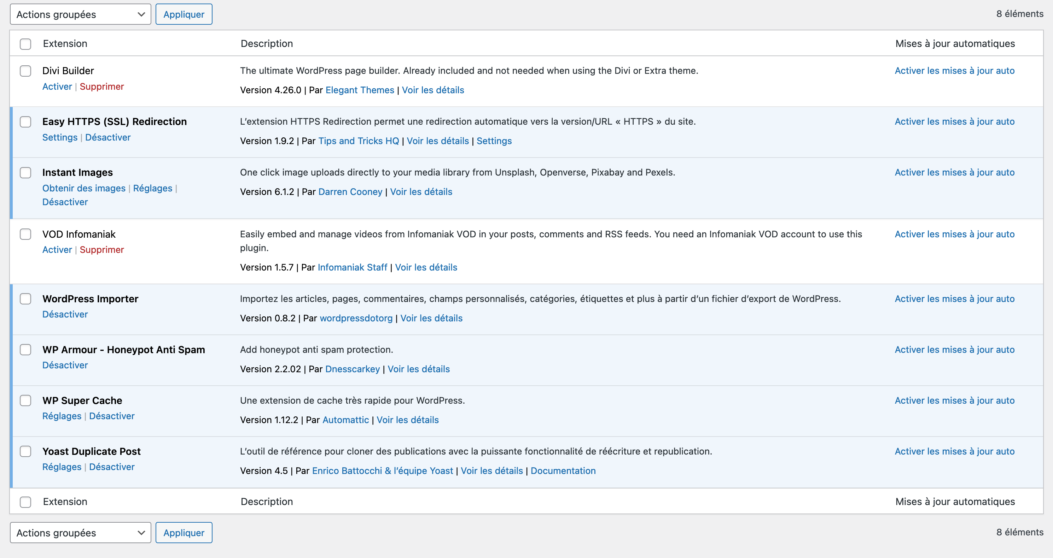Image resolution: width=1053 pixels, height=558 pixels.
Task: Open the Yoast Documentation link
Action: [x=563, y=471]
